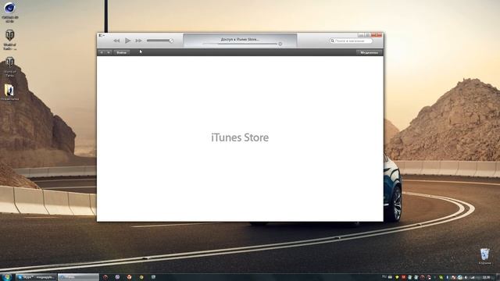The width and height of the screenshot is (500, 281).
Task: Open the Медиатека library button
Action: coord(369,52)
